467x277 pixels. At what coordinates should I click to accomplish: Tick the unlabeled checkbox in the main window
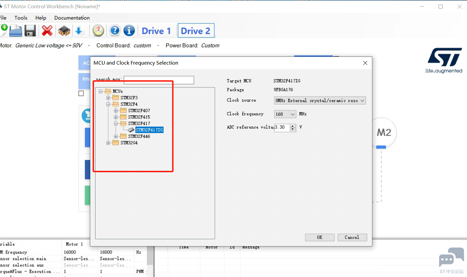[x=81, y=93]
